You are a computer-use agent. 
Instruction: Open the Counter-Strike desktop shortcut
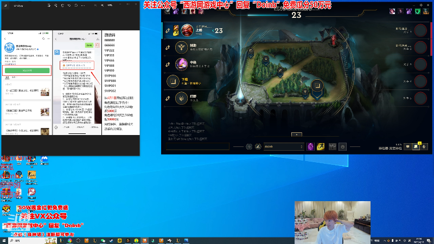(x=31, y=177)
